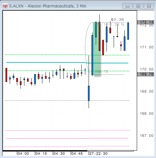
Task: Click the 27-22:30 time axis label
Action: coord(98,153)
